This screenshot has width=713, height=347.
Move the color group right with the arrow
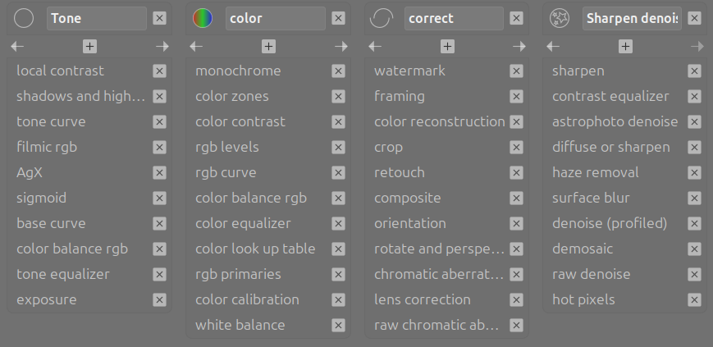[341, 47]
